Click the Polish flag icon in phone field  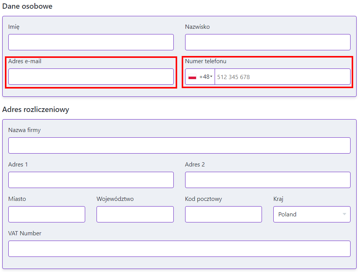192,77
